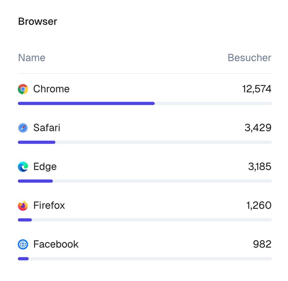Click the Browser panel heading

coord(38,21)
